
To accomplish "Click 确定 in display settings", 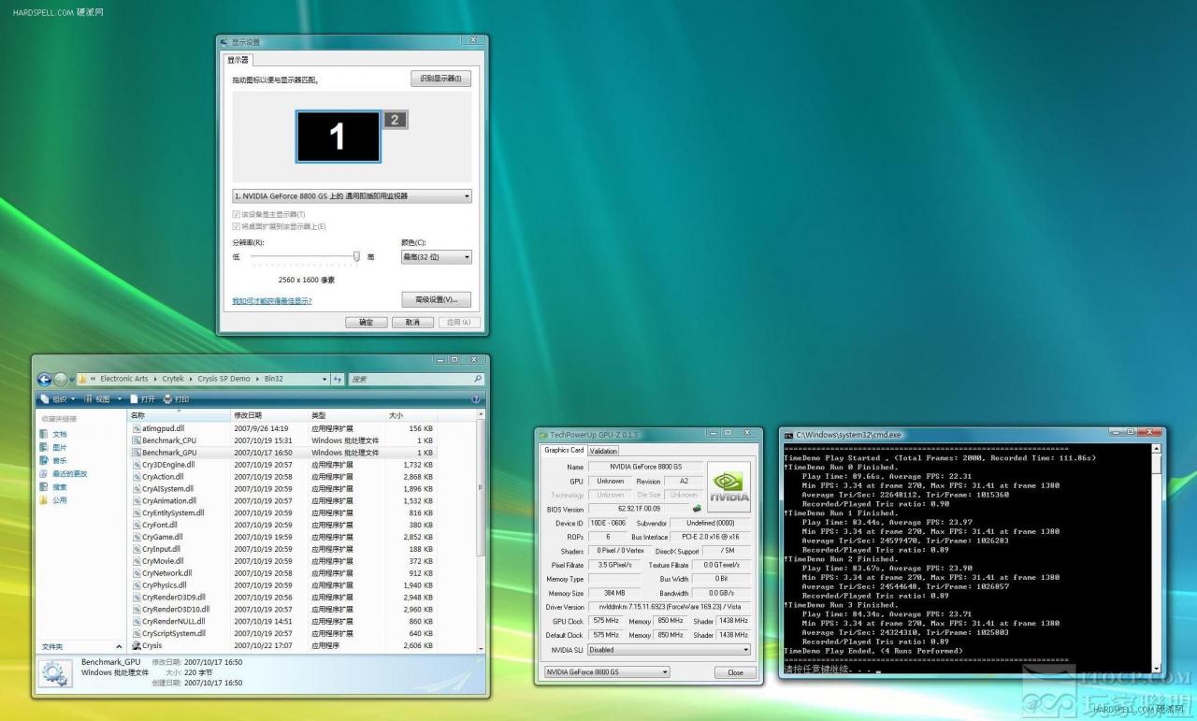I will 367,322.
